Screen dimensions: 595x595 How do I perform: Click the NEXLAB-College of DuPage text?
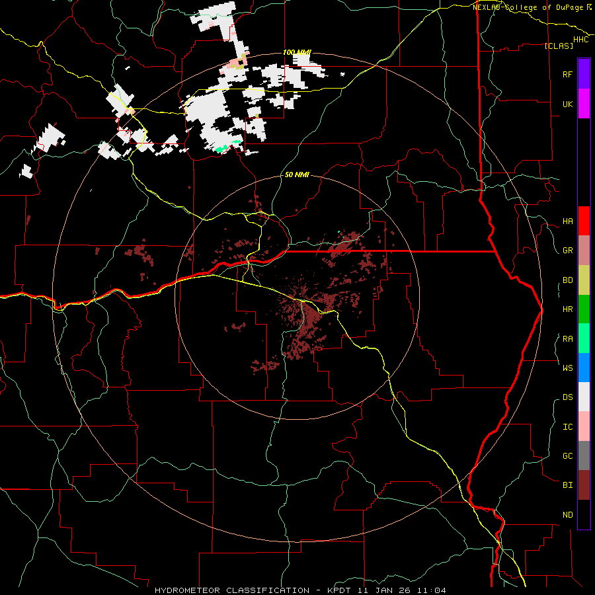tap(528, 7)
